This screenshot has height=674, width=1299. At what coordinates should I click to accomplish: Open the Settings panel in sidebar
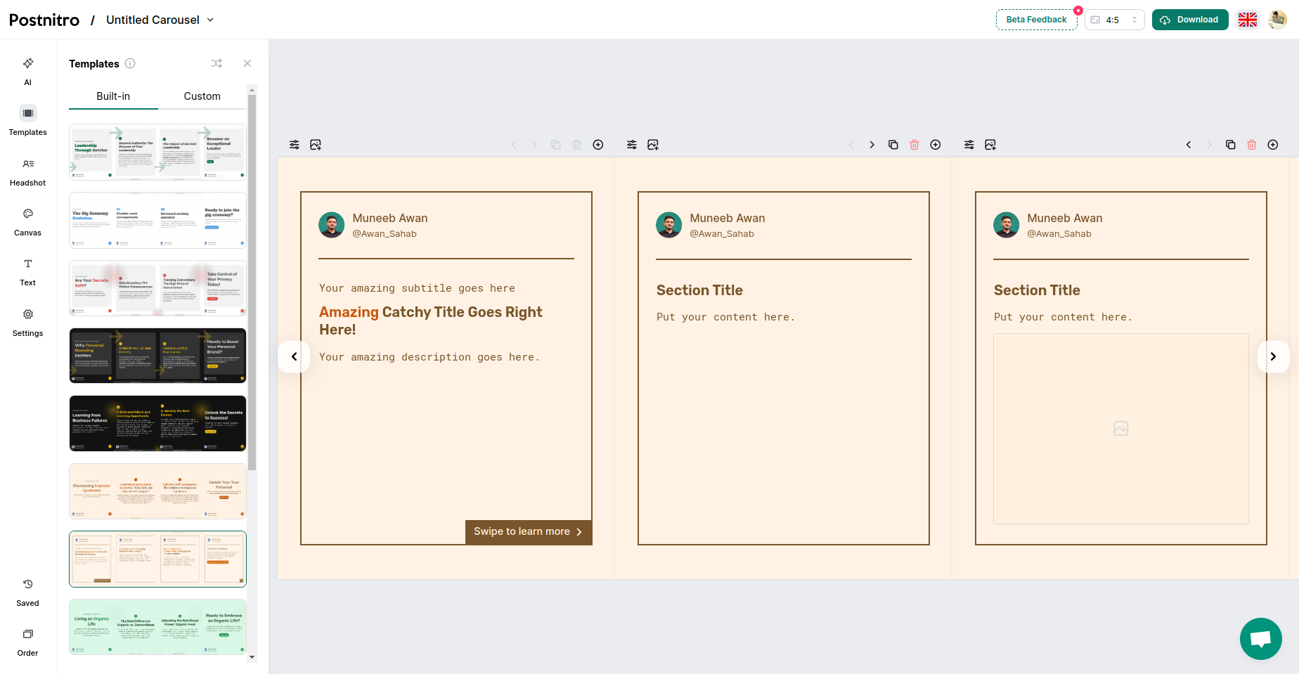coord(28,323)
